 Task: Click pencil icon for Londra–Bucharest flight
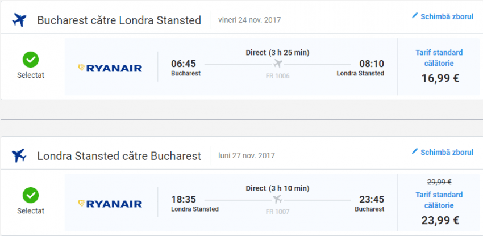(415, 151)
